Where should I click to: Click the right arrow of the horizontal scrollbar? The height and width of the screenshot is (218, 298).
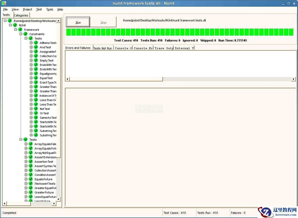pos(293,79)
